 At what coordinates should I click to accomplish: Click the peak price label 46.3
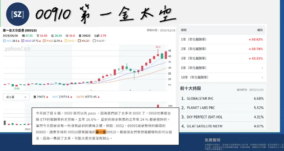point(158,47)
